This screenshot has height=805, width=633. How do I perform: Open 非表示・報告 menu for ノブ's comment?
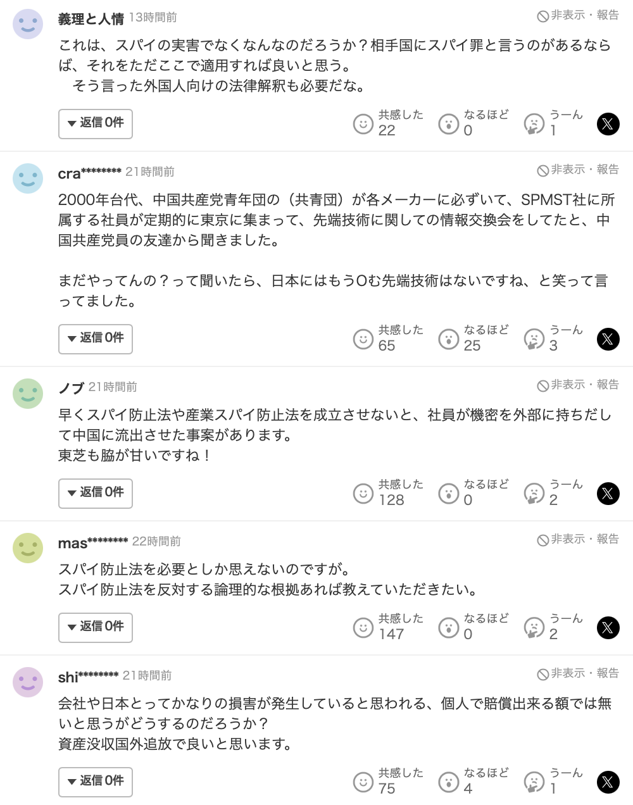click(x=578, y=385)
